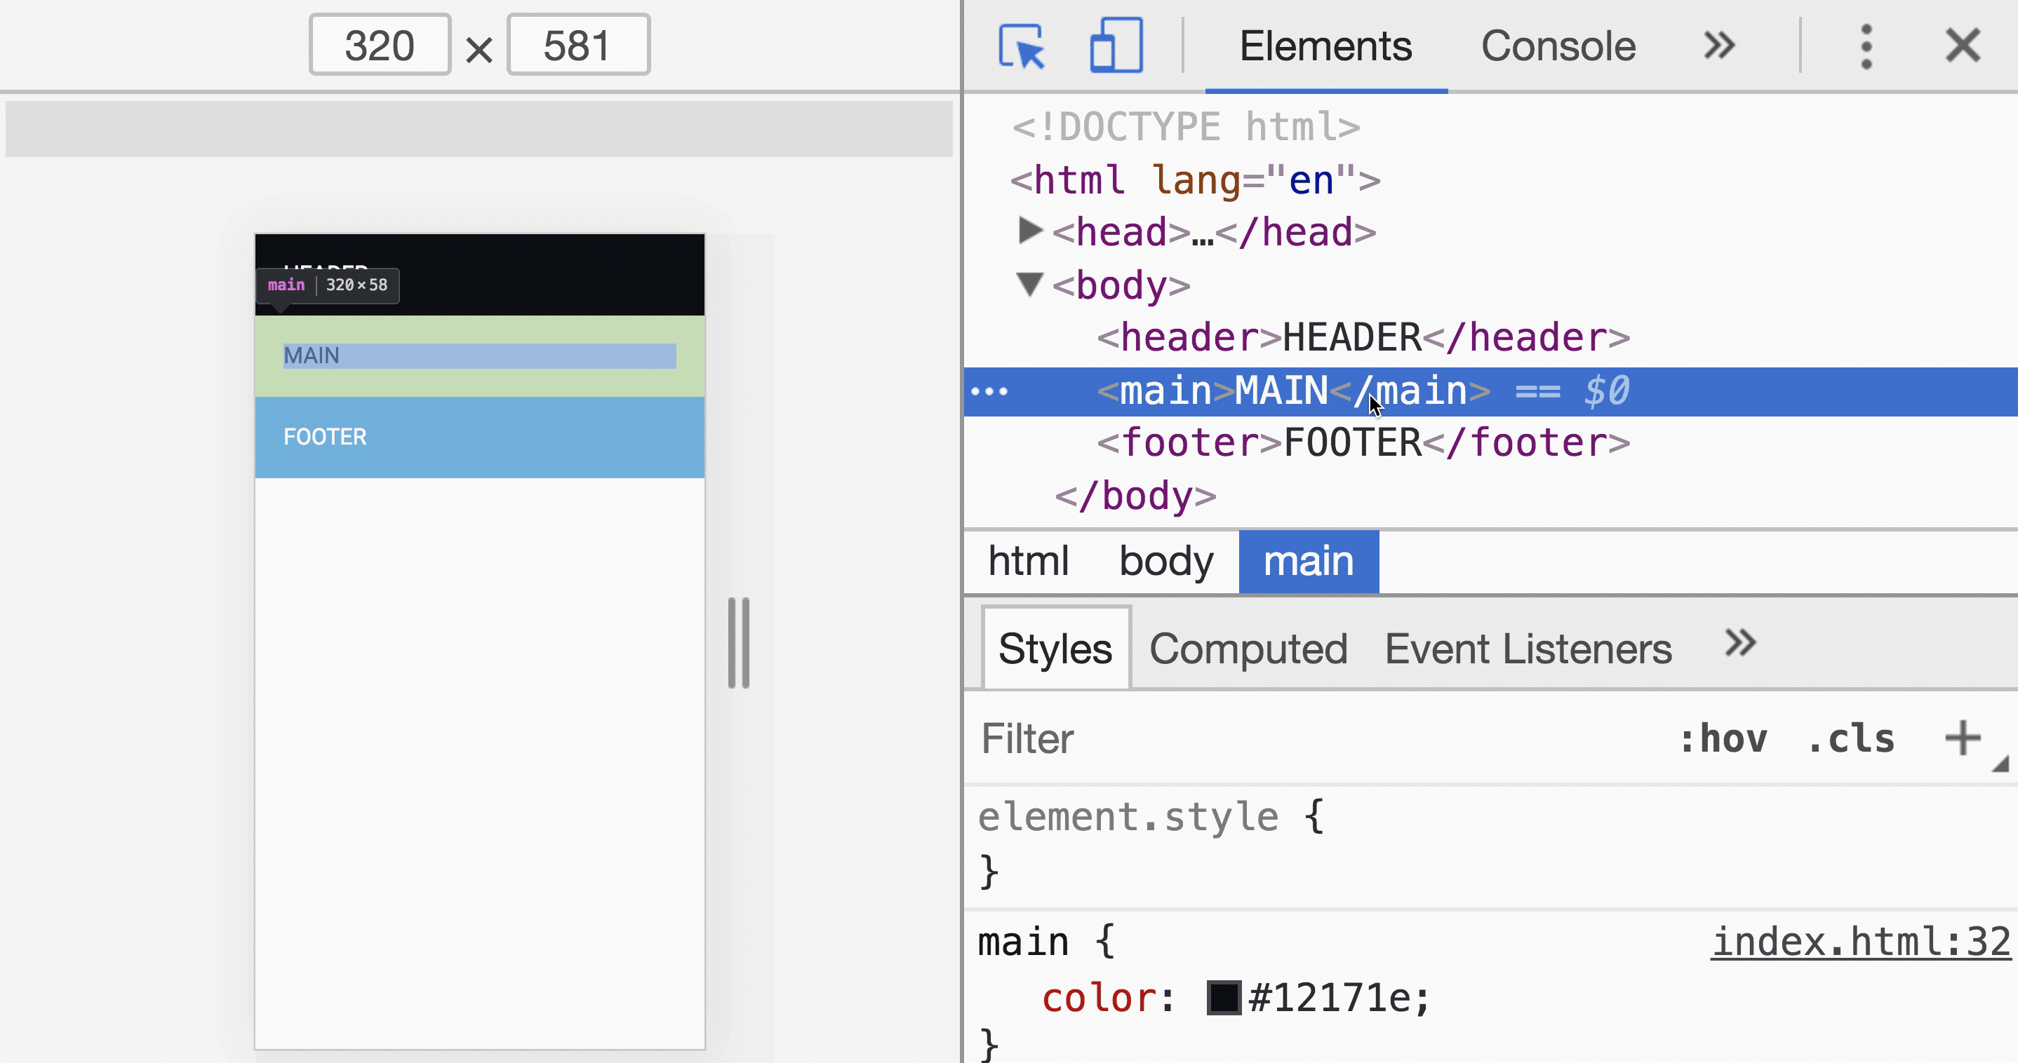The width and height of the screenshot is (2018, 1063).
Task: Click the three-dot menu beside main element
Action: pos(989,391)
